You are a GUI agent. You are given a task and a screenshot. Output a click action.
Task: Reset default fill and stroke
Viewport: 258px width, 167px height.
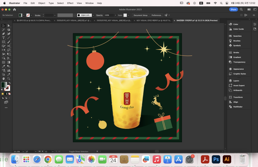click(2, 90)
